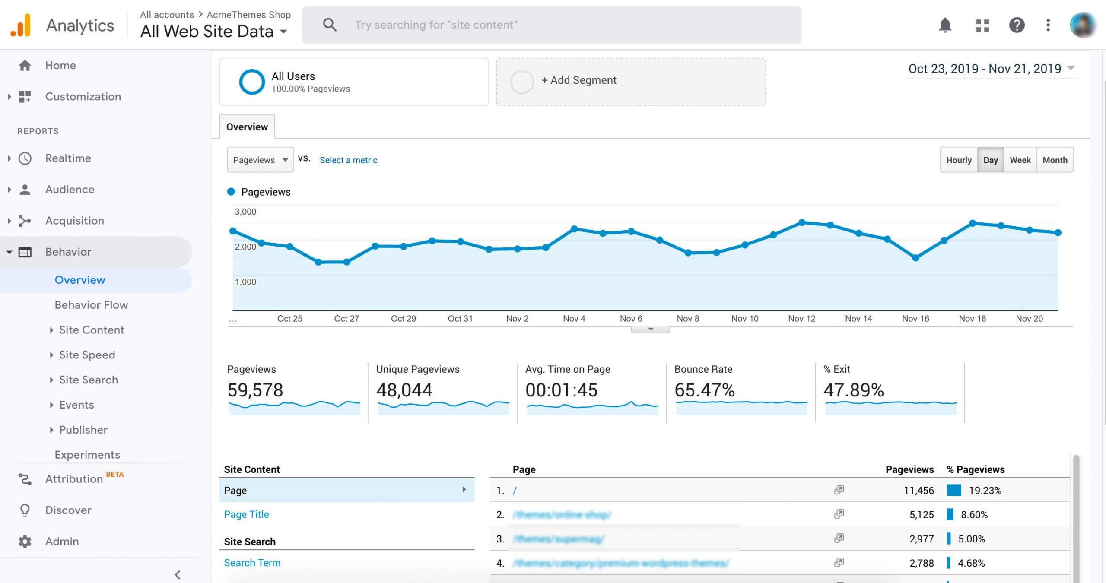
Task: Click the Analytics home icon
Action: [x=19, y=23]
